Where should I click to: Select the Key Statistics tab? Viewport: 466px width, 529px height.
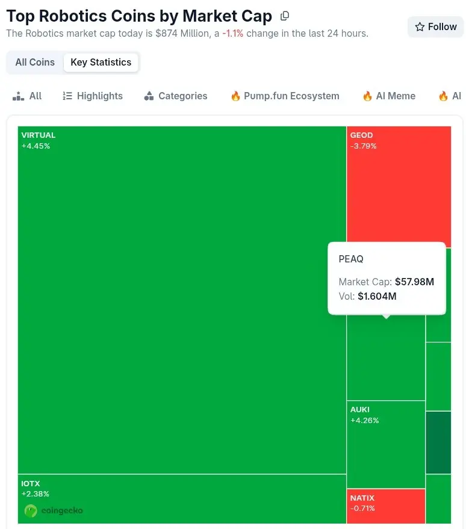tap(101, 63)
